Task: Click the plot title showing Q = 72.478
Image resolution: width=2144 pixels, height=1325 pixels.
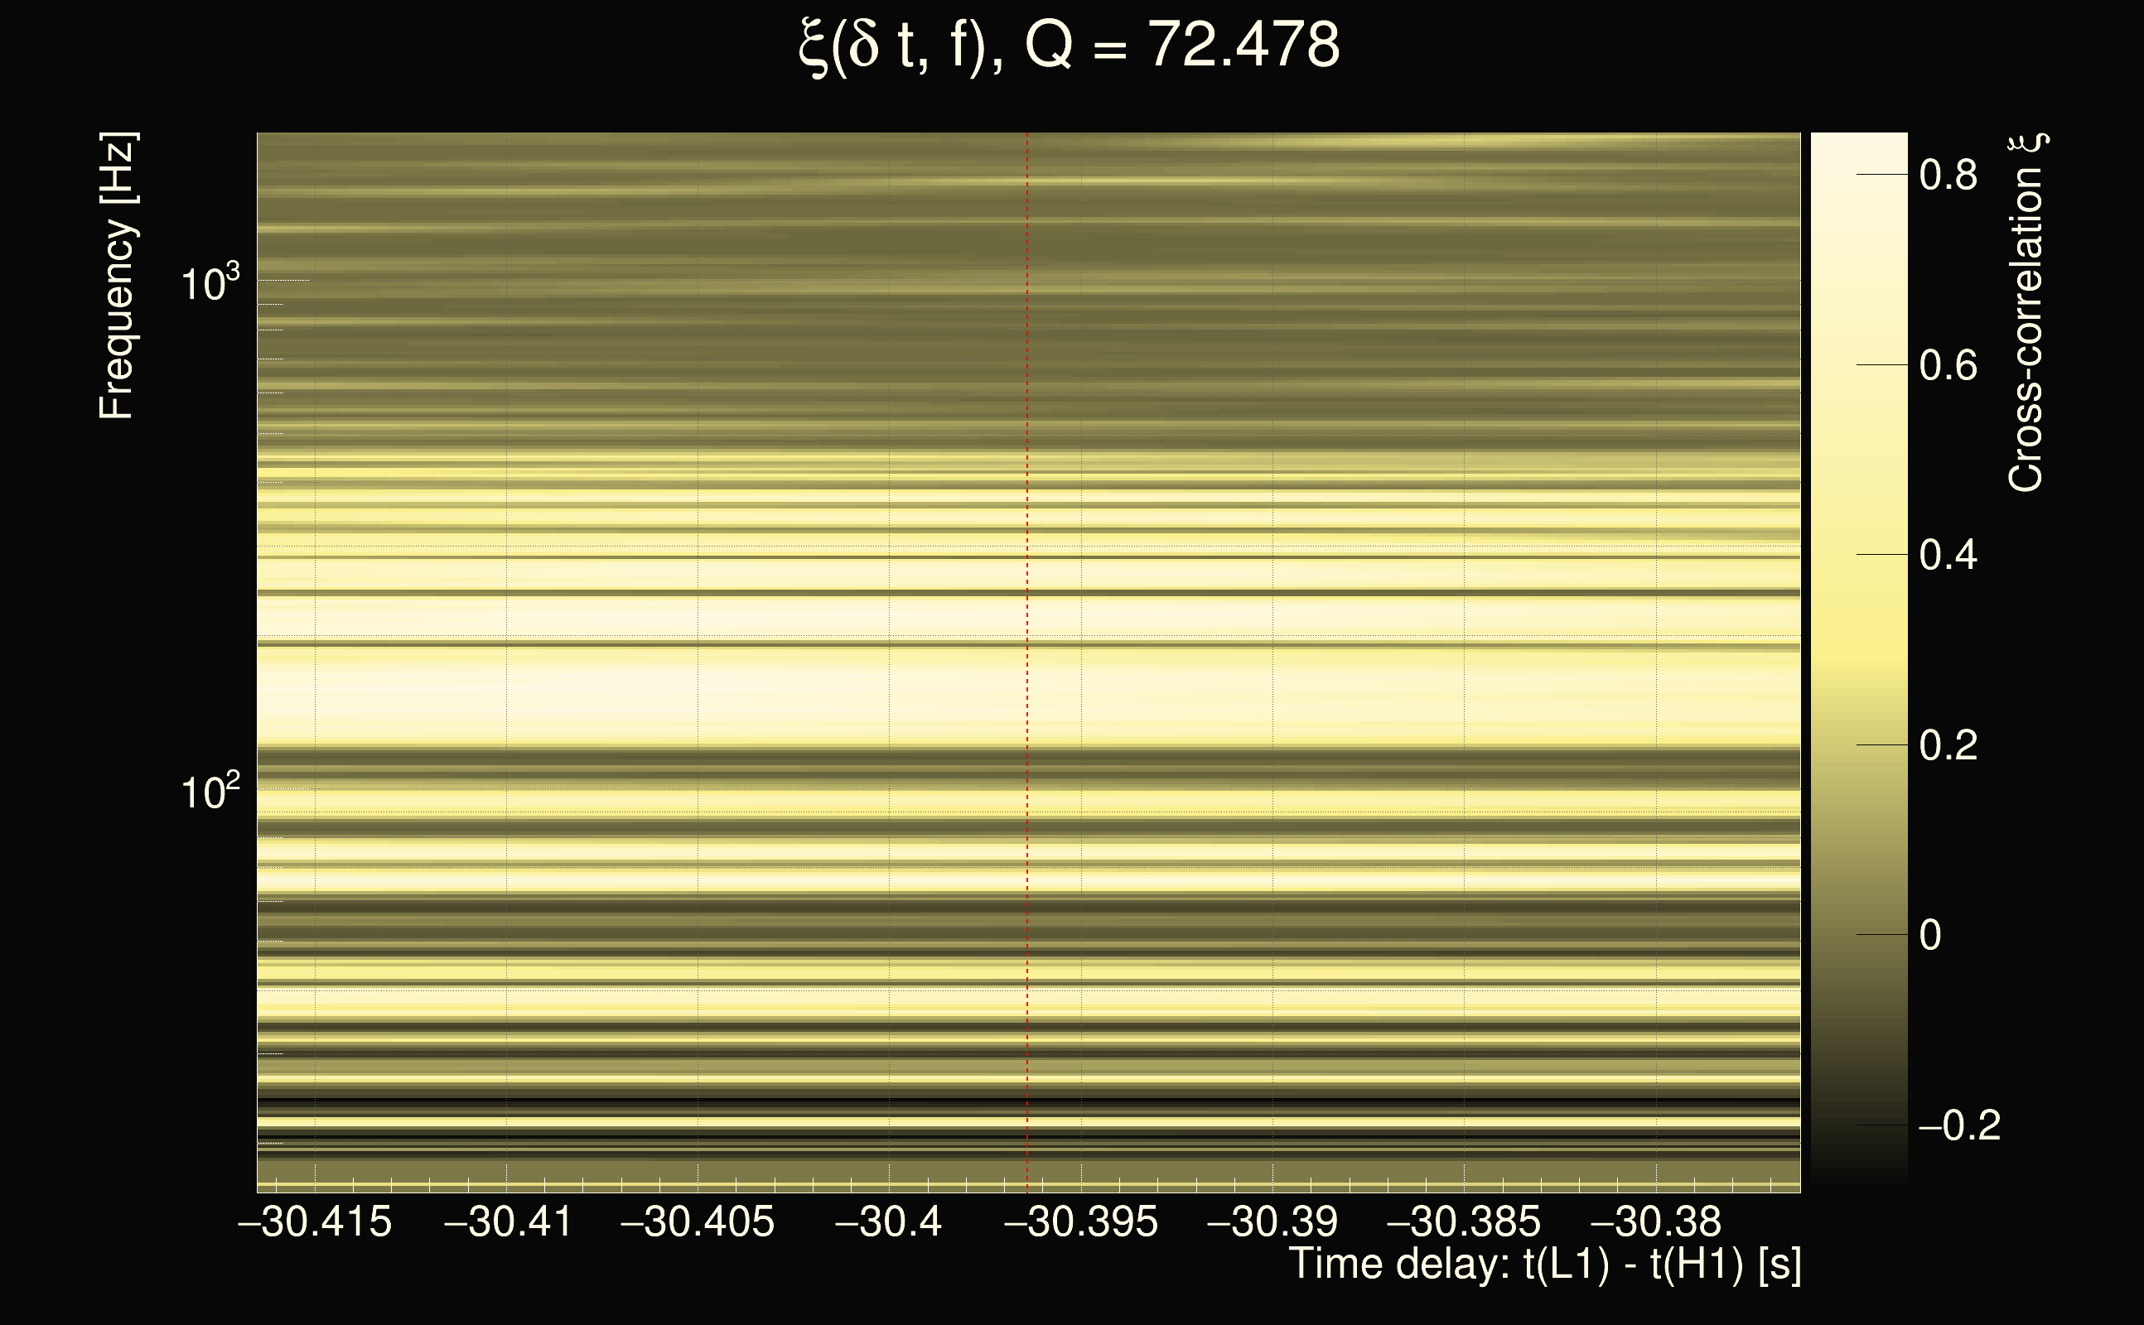Action: (x=1070, y=46)
